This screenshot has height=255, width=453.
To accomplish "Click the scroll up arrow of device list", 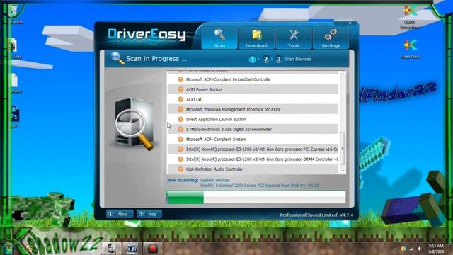I will coord(343,74).
